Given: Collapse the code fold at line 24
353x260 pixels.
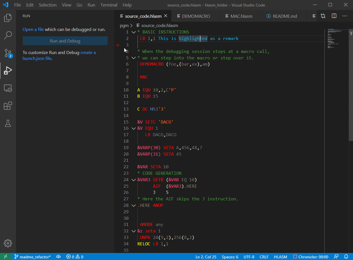Looking at the screenshot, I should click(x=133, y=180).
